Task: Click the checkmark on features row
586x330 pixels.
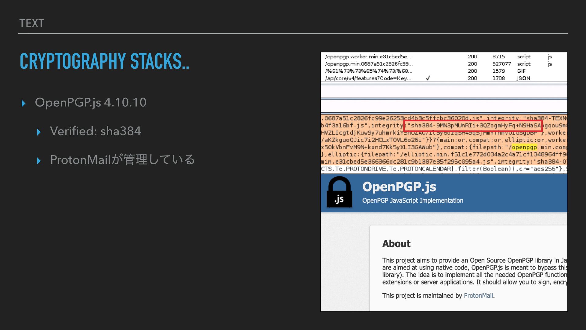Action: (x=428, y=78)
